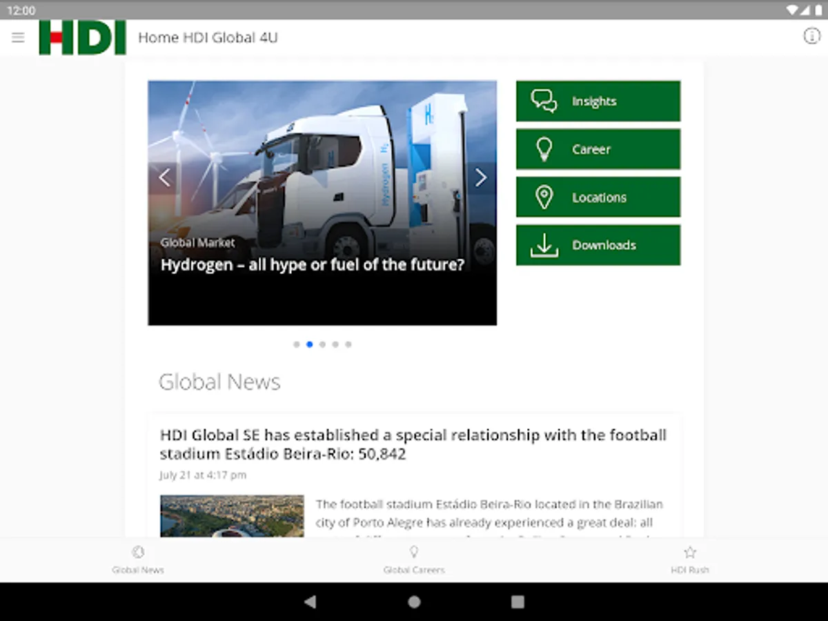The height and width of the screenshot is (621, 828).
Task: Select the fifth carousel page dot
Action: pos(348,344)
